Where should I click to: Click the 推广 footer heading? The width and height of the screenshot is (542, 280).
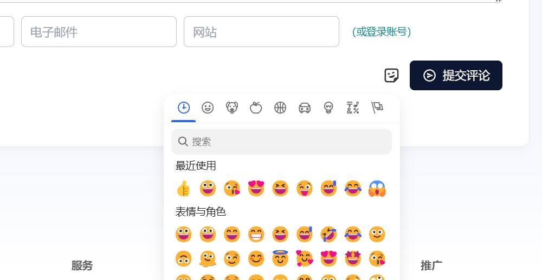click(x=431, y=265)
